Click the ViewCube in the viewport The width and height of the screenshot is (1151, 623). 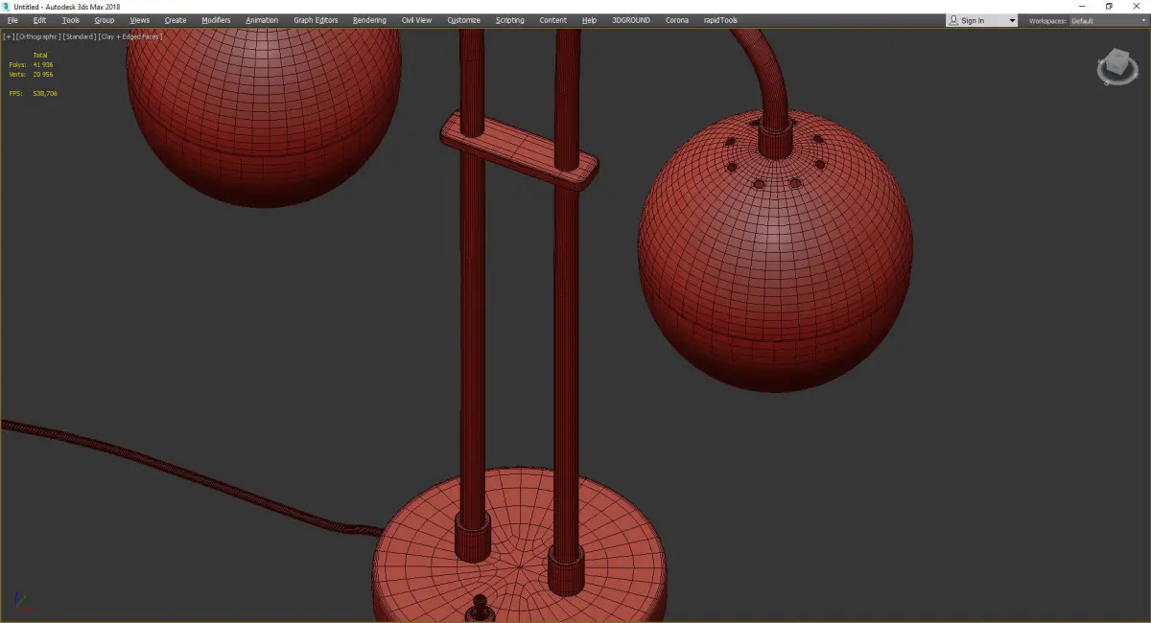click(1116, 68)
